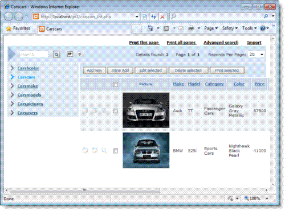Click the BMW 525i car picture thumbnail
Viewport: 285px width, 211px height.
146,150
